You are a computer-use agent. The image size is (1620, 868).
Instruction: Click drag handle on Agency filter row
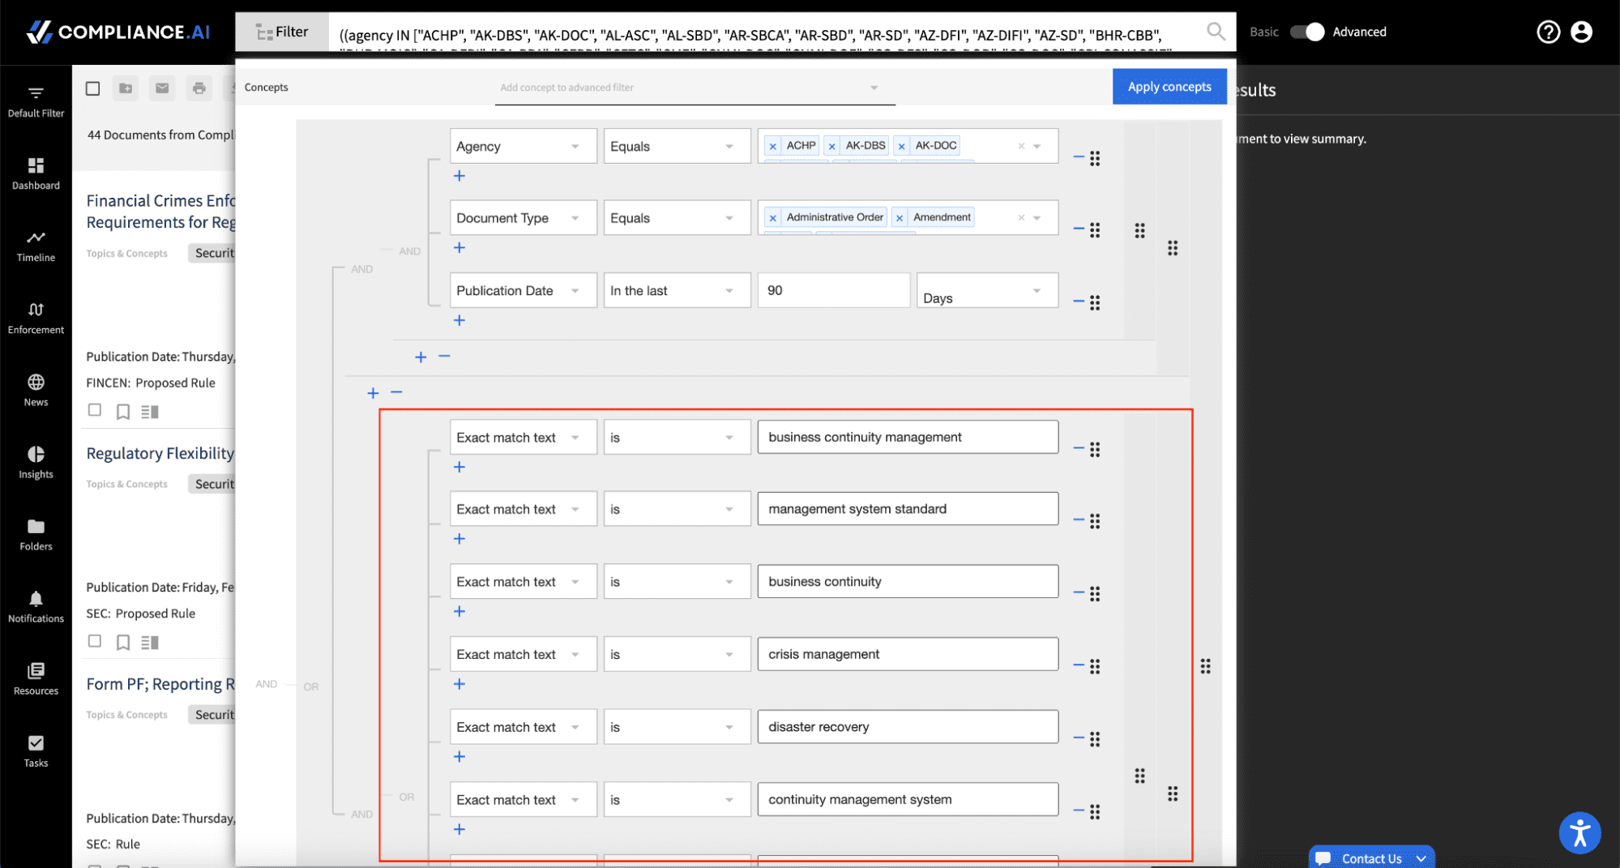[1095, 158]
